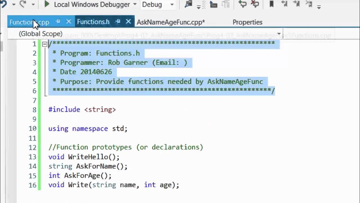360x203 pixels.
Task: Click 'Program: Functions.h' comment line
Action: pyautogui.click(x=96, y=53)
